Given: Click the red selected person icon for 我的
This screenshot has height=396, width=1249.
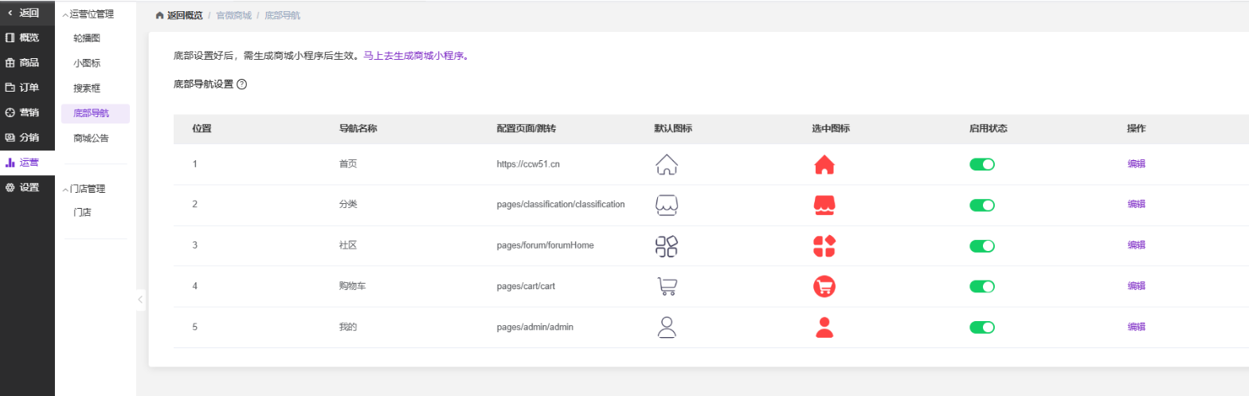Looking at the screenshot, I should click(x=824, y=327).
